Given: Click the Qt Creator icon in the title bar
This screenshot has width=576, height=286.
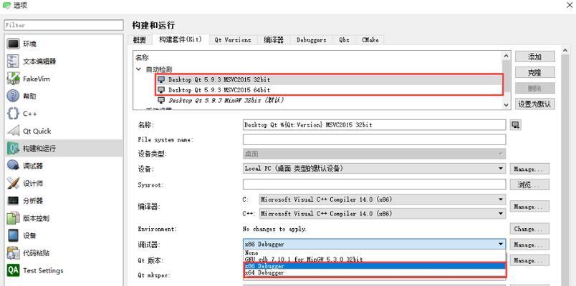Looking at the screenshot, I should pyautogui.click(x=6, y=5).
